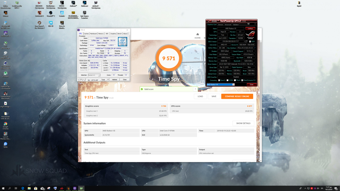Open the About tab in CPU-Z

point(125,34)
